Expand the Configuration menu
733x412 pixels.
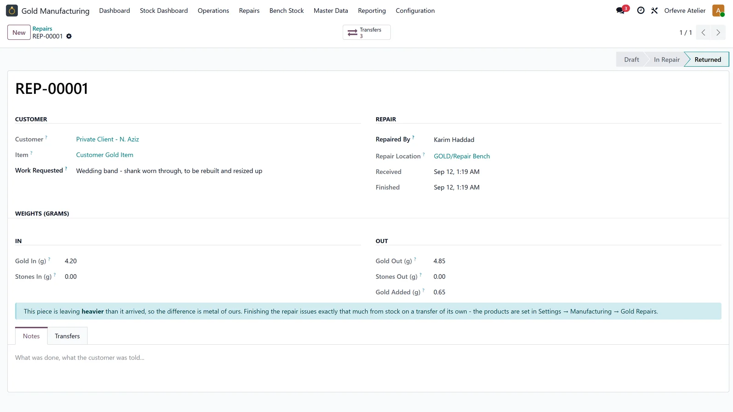pyautogui.click(x=415, y=11)
